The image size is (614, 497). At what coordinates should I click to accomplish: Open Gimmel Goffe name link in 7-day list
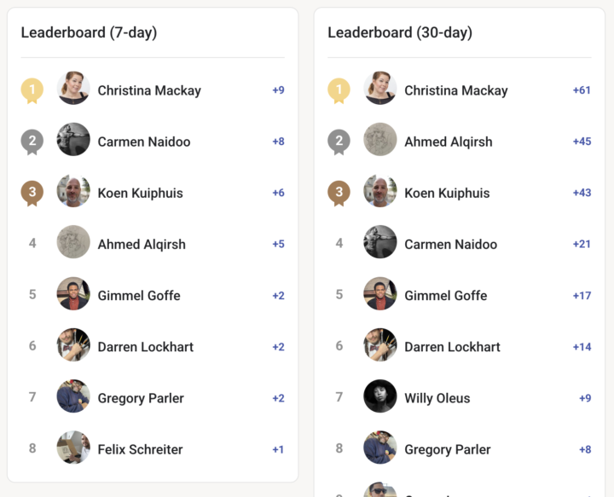tap(139, 295)
